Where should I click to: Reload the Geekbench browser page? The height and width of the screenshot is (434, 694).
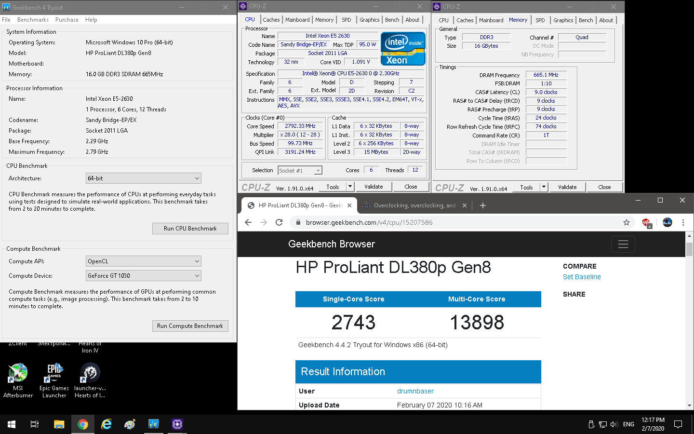coord(279,222)
